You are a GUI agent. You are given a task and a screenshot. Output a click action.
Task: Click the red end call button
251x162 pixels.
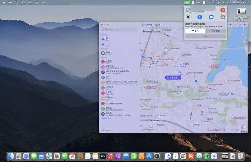pyautogui.click(x=223, y=10)
